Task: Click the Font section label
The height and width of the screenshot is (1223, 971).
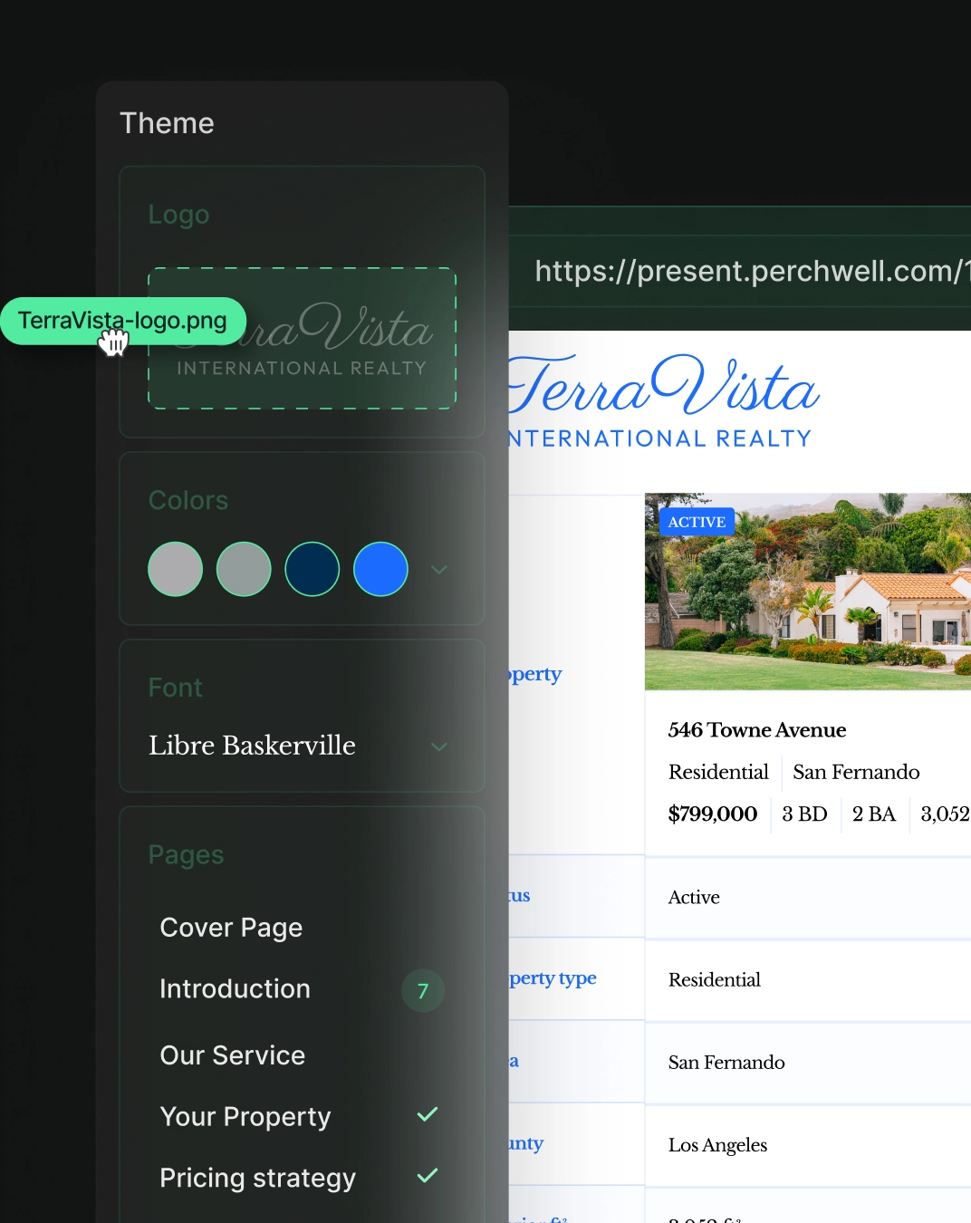Action: 175,688
